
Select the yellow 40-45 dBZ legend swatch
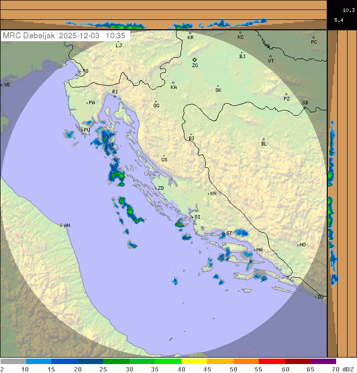(194, 362)
